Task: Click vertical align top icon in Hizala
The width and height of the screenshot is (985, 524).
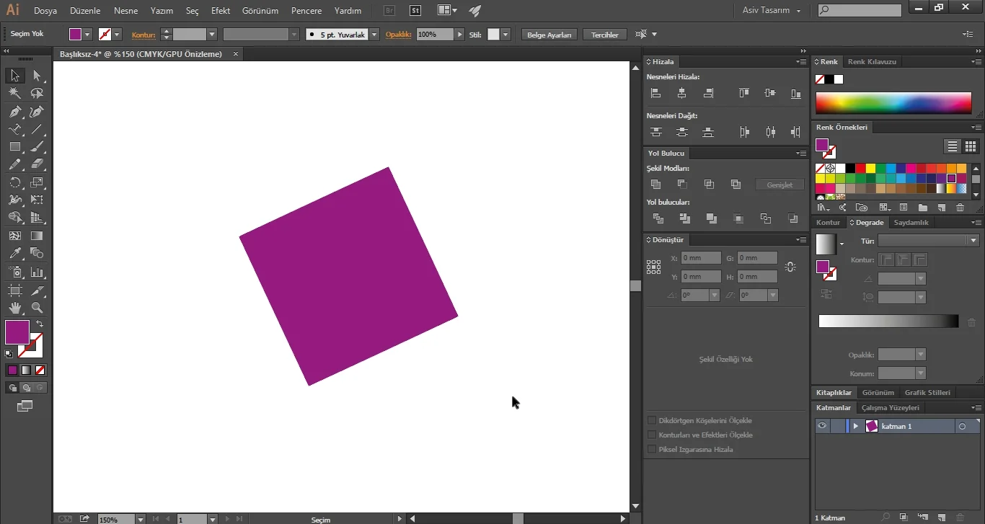Action: pos(744,93)
